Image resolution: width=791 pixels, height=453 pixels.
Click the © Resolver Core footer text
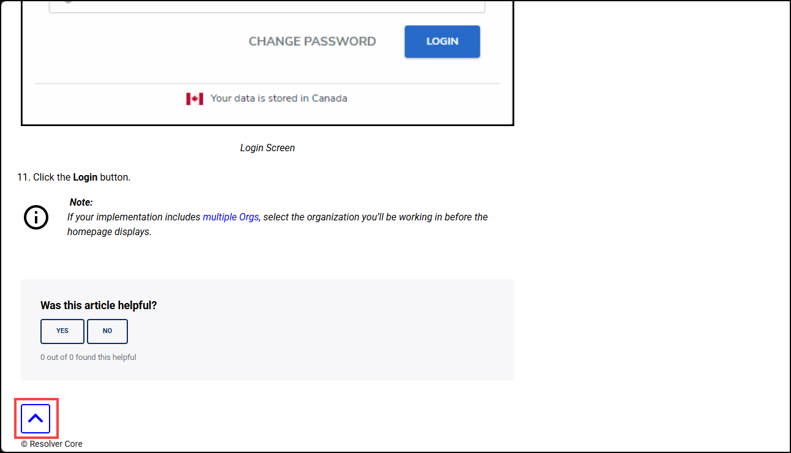point(52,444)
